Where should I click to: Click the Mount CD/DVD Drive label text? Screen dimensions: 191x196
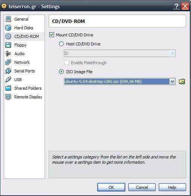pos(75,35)
